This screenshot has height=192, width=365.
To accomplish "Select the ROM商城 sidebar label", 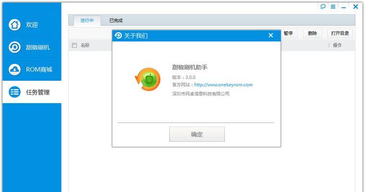I will 39,69.
